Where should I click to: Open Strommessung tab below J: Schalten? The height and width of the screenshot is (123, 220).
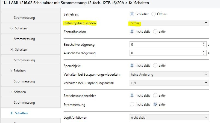coord(24,102)
